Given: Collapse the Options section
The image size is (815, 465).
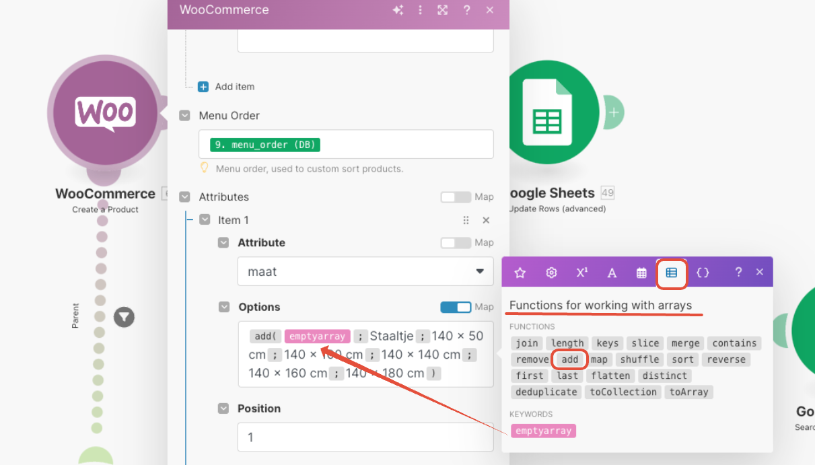Looking at the screenshot, I should [224, 307].
